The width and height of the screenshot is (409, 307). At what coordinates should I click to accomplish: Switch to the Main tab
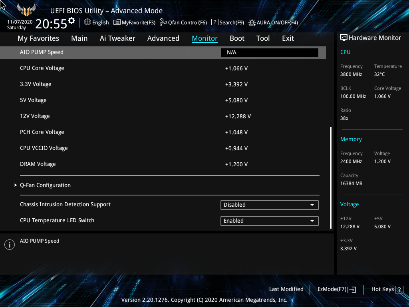pyautogui.click(x=79, y=38)
